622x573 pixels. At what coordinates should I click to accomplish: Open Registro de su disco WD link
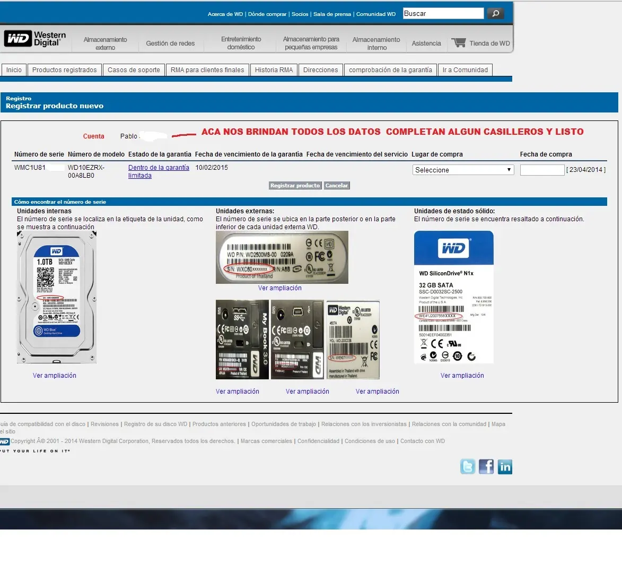click(x=155, y=424)
